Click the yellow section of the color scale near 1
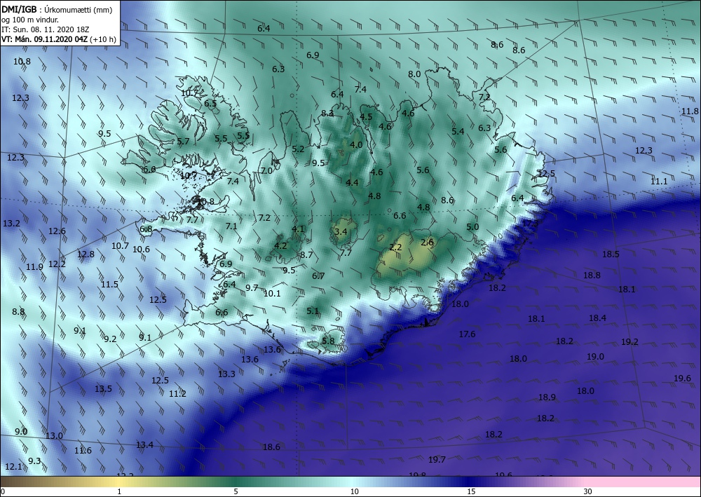This screenshot has width=701, height=497. [x=118, y=482]
